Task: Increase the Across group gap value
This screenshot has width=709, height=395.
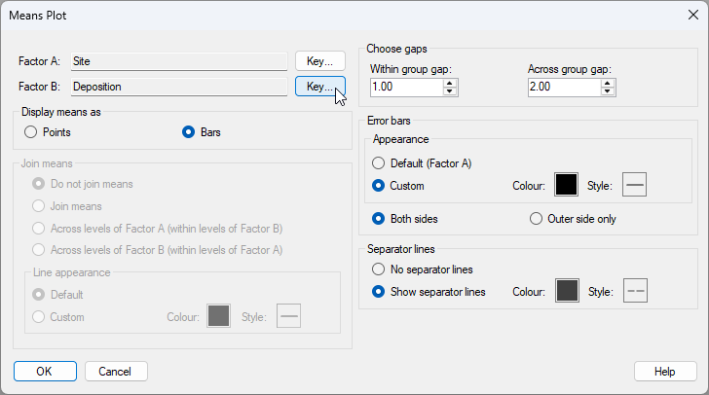Action: point(608,83)
